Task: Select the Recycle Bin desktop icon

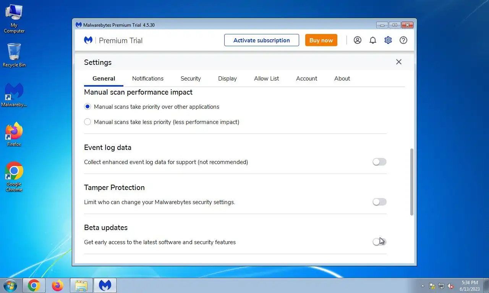Action: 14,55
